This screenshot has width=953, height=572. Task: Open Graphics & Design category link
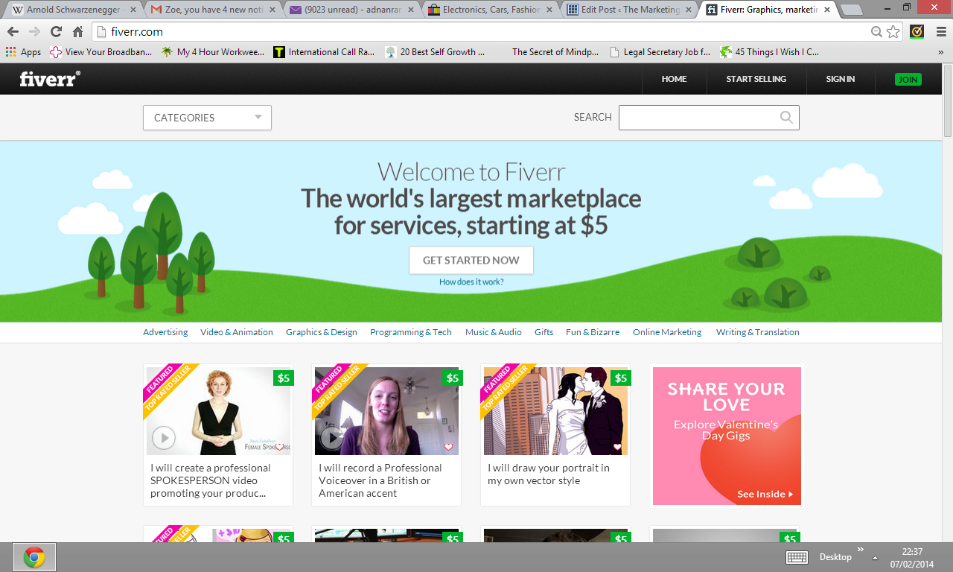pos(322,332)
